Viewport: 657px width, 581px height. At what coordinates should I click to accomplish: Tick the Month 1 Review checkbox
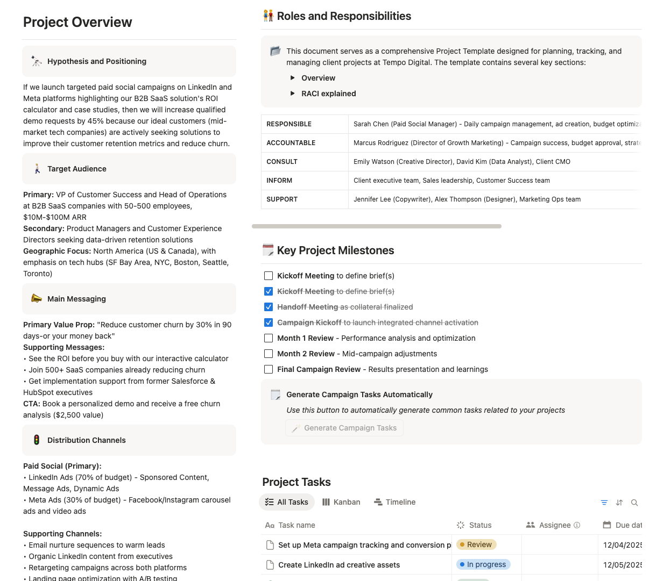coord(269,338)
